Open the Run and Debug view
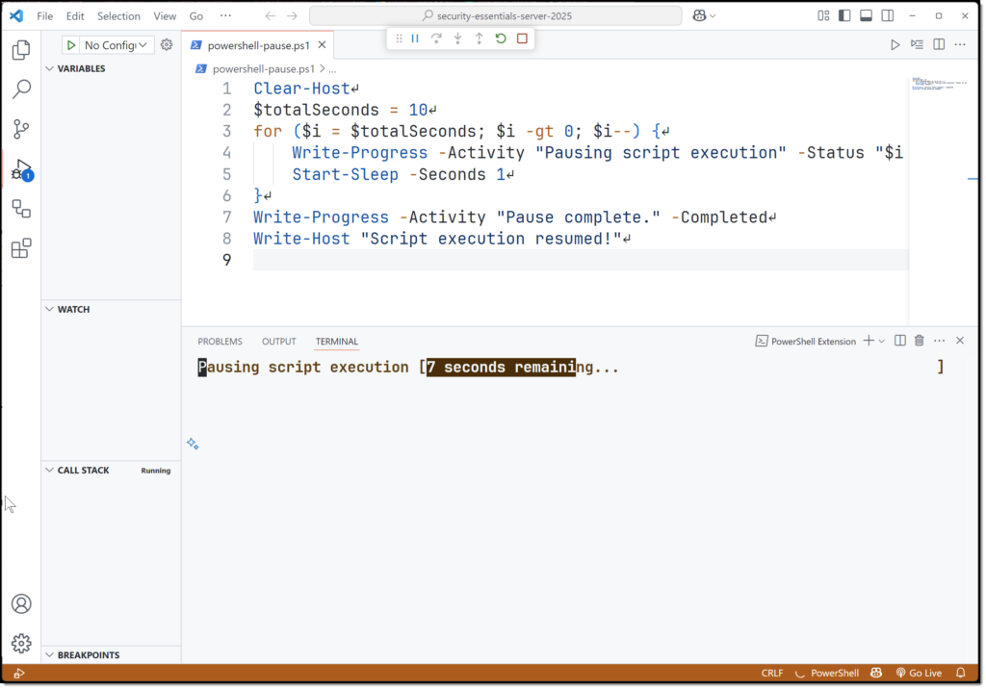Screen dimensions: 986x689 (21, 169)
